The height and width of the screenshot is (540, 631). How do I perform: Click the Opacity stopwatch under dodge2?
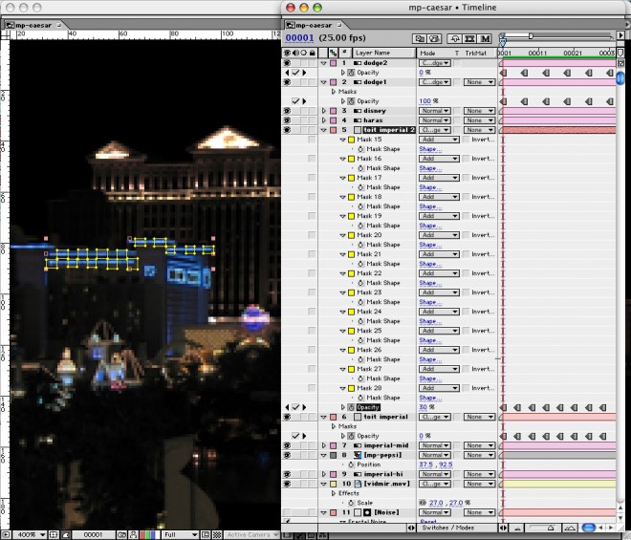click(349, 73)
